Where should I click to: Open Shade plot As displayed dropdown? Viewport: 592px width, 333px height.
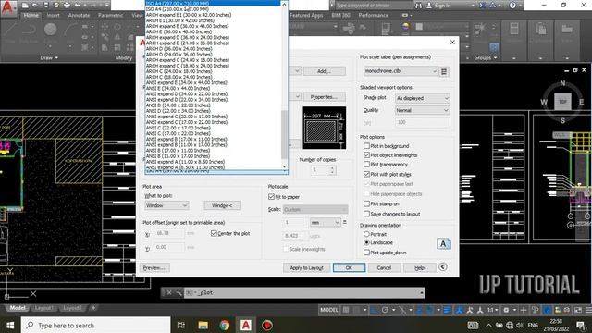[x=423, y=98]
